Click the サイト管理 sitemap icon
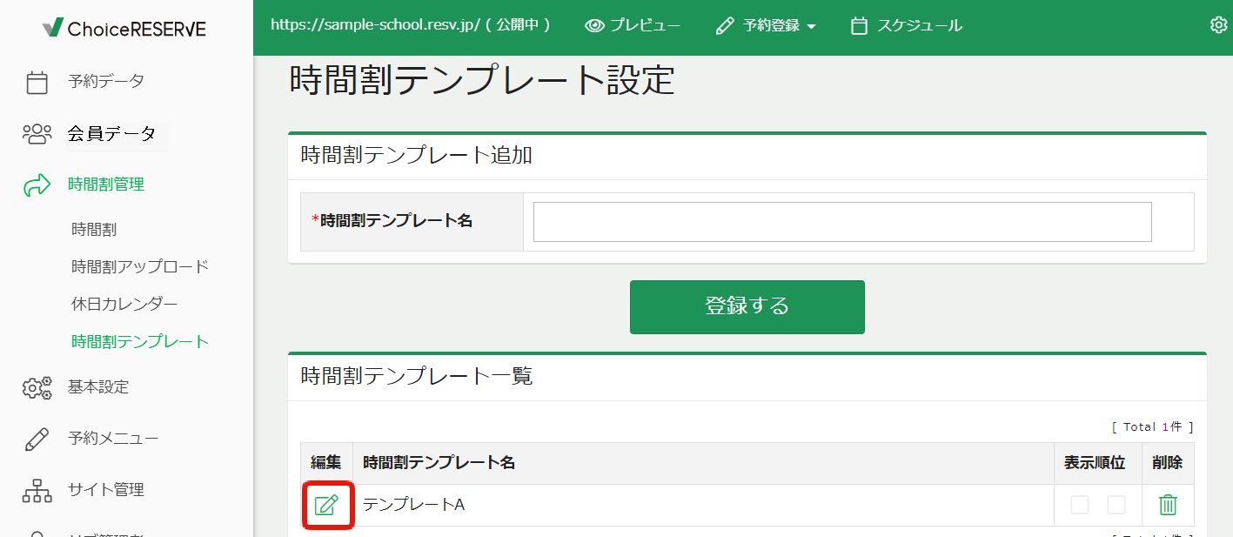 (x=37, y=490)
